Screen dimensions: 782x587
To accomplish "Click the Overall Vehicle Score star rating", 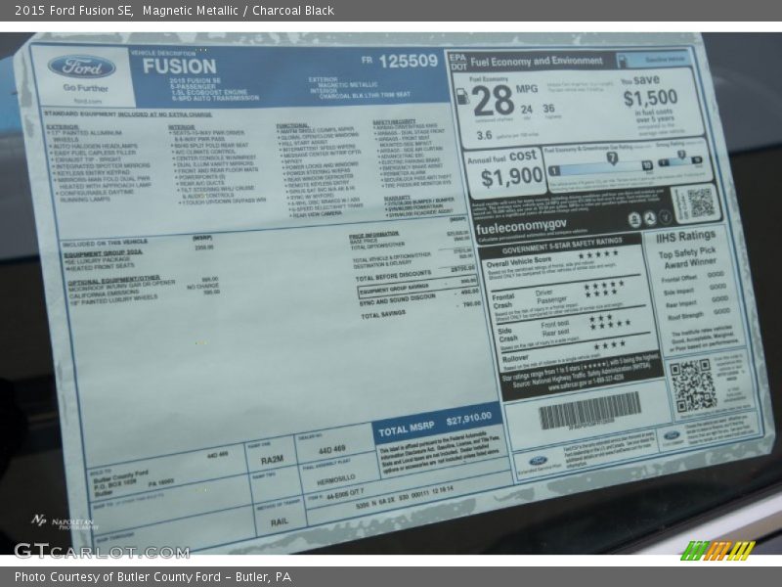I will point(598,253).
